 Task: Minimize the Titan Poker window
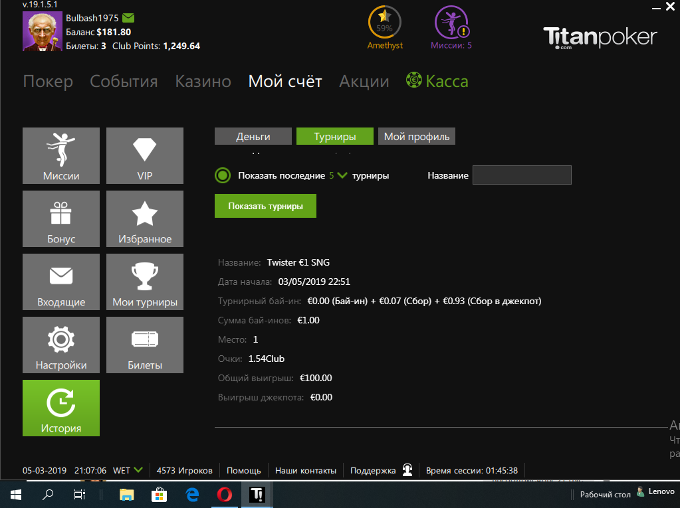656,7
